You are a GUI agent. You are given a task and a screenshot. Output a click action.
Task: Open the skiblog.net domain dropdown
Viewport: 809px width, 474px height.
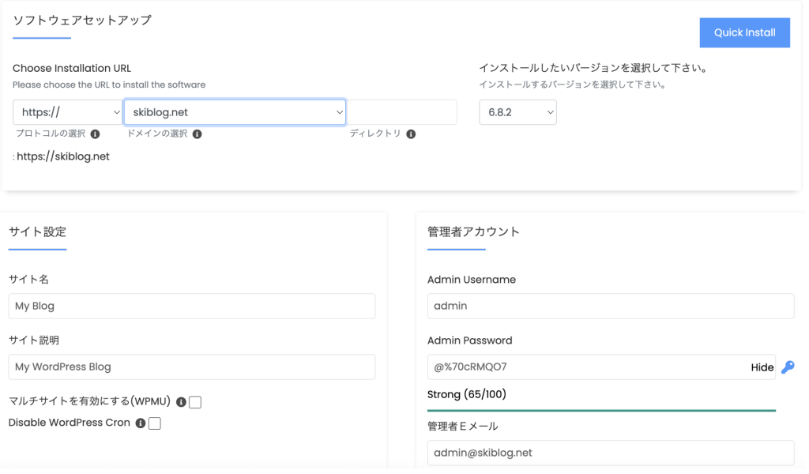235,112
